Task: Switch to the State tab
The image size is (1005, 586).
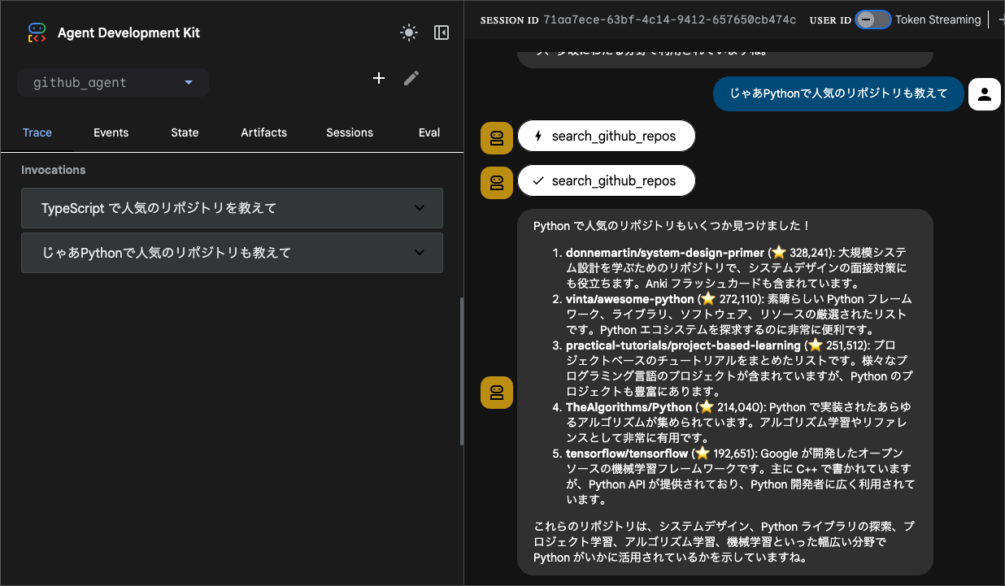Action: pos(185,132)
